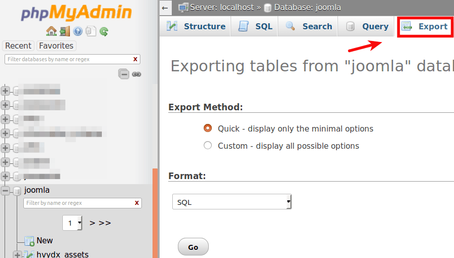The height and width of the screenshot is (258, 454).
Task: Open the Export tab
Action: coord(425,26)
